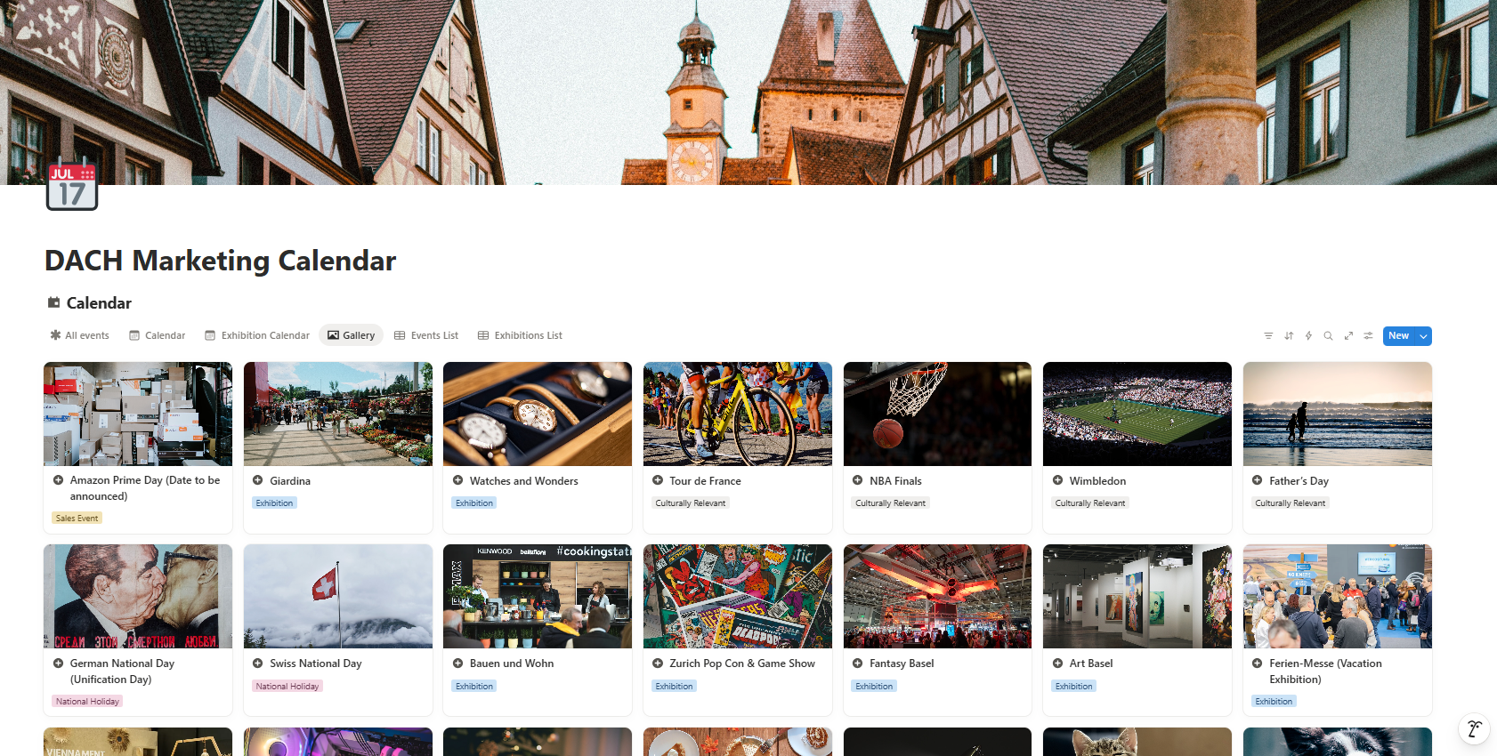Click Exhibition tag under Watches and Wonders

(x=474, y=503)
